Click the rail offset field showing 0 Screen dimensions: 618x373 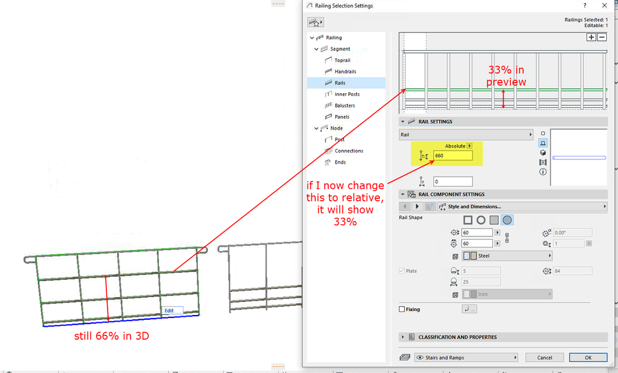click(x=453, y=182)
